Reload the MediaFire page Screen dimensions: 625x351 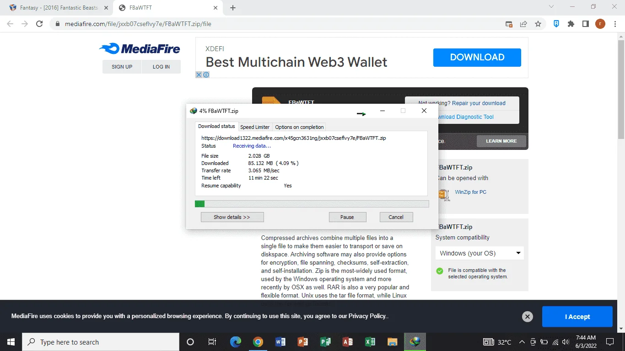(x=39, y=24)
